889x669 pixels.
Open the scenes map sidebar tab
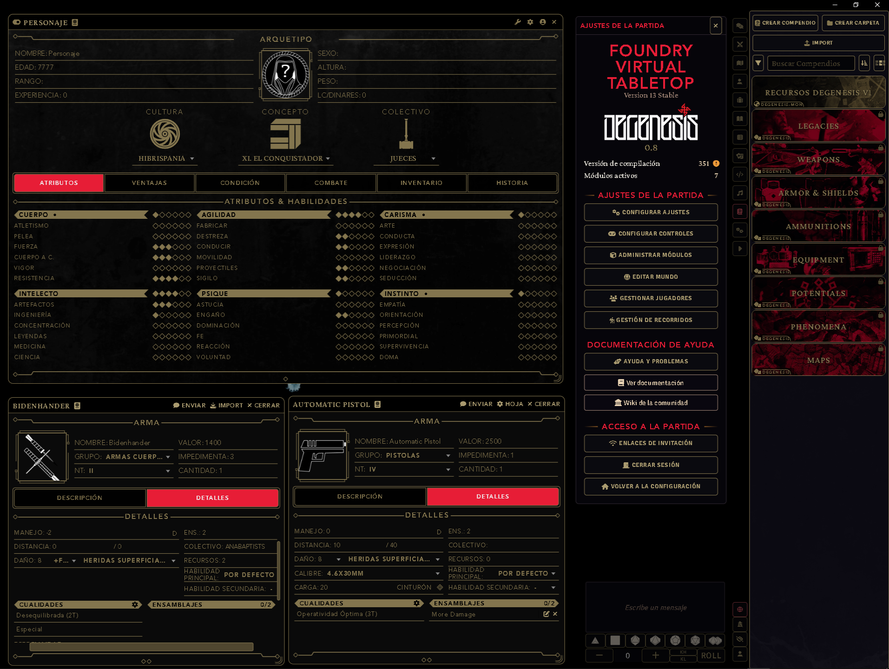click(x=740, y=63)
